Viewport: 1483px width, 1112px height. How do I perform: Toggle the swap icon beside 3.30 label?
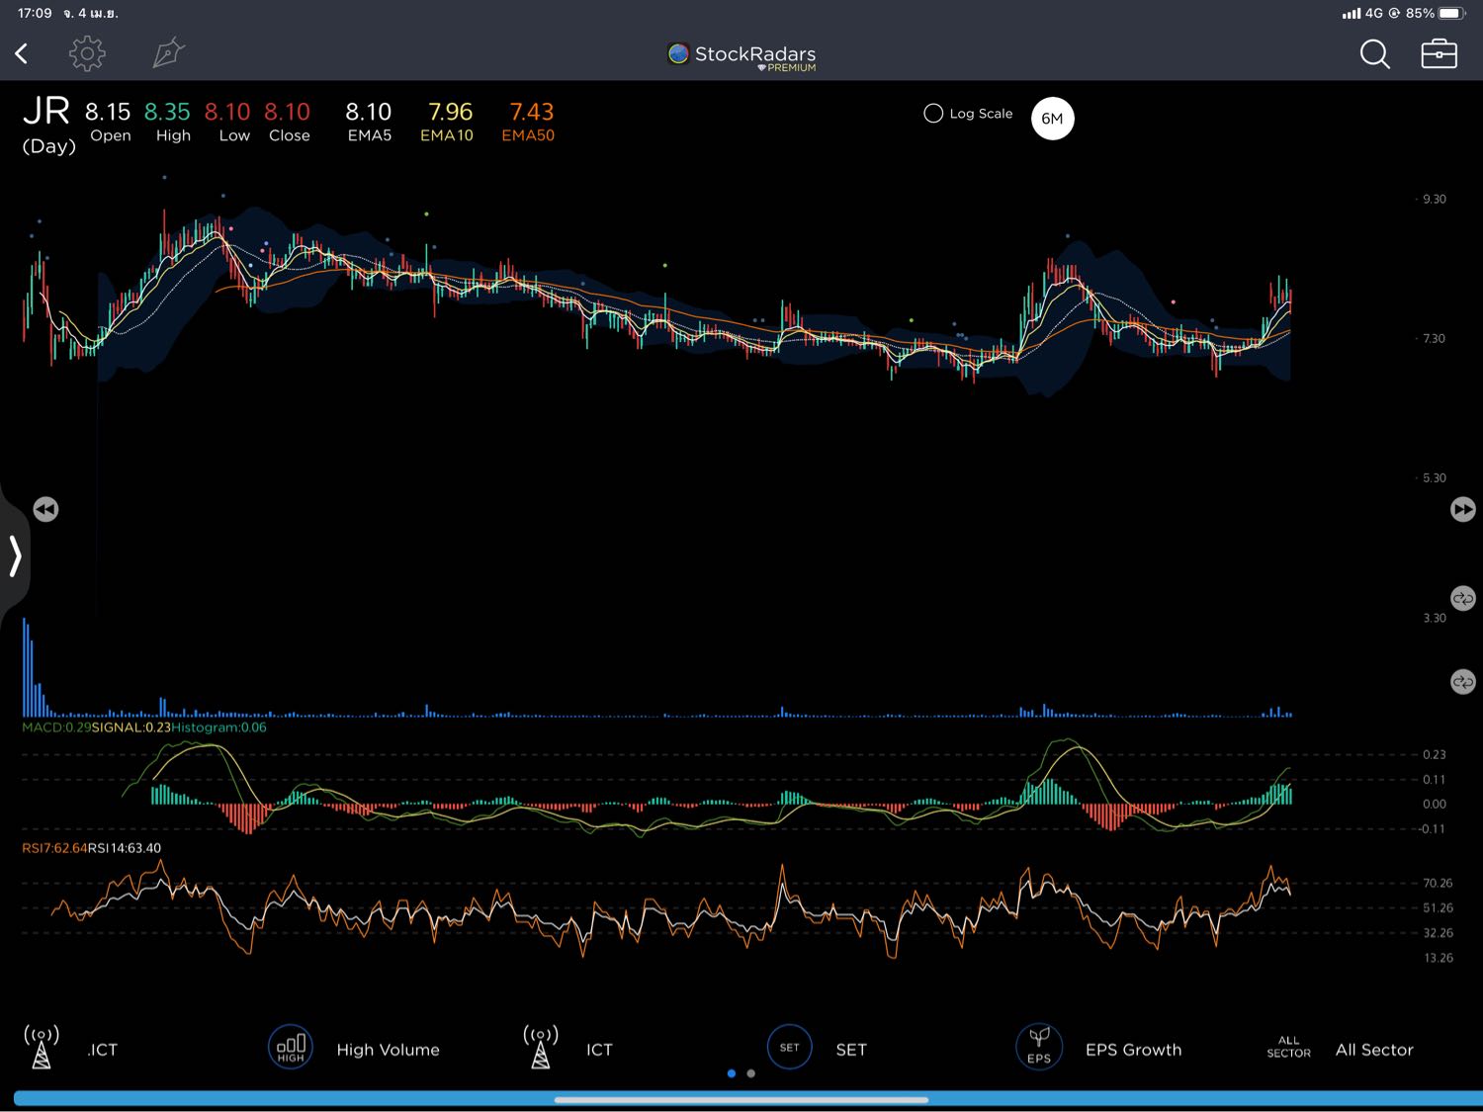1462,599
